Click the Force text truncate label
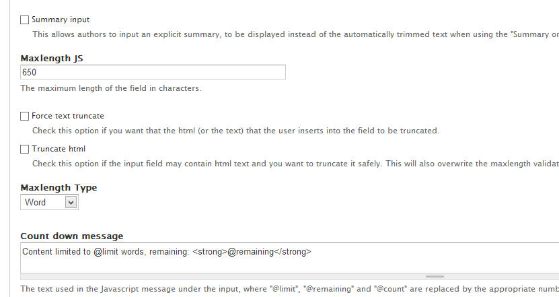The image size is (559, 297). tap(68, 116)
